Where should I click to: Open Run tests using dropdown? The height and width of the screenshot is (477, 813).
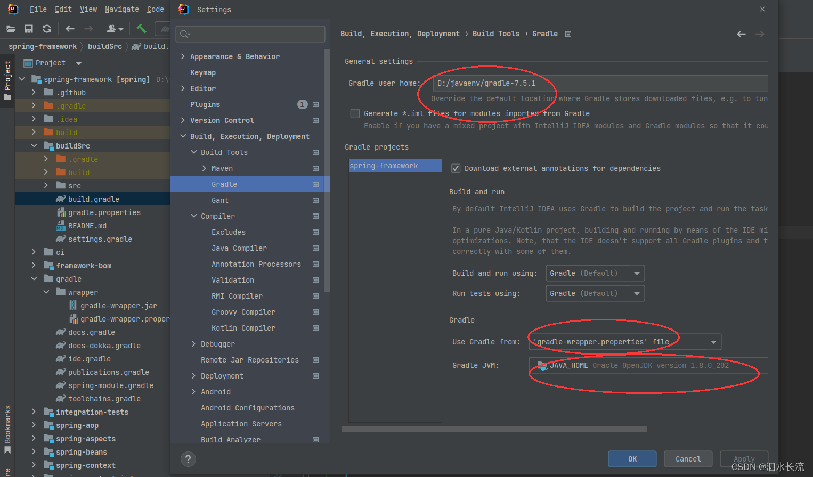(x=595, y=293)
